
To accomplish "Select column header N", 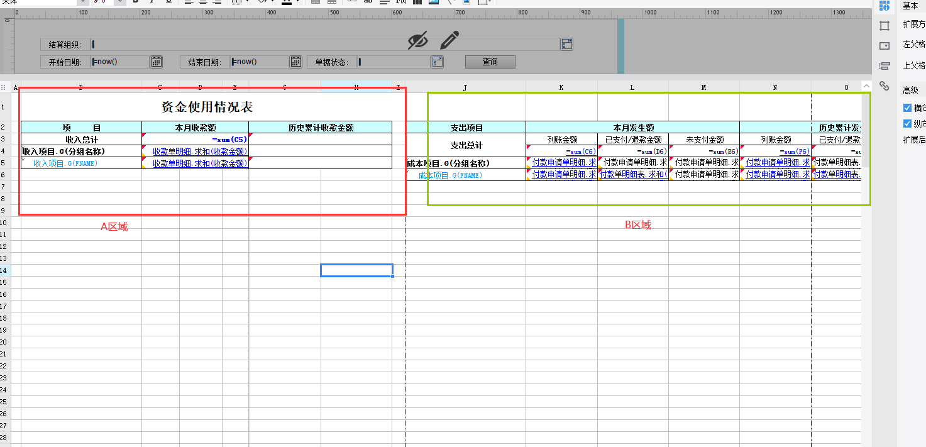I will tap(775, 87).
